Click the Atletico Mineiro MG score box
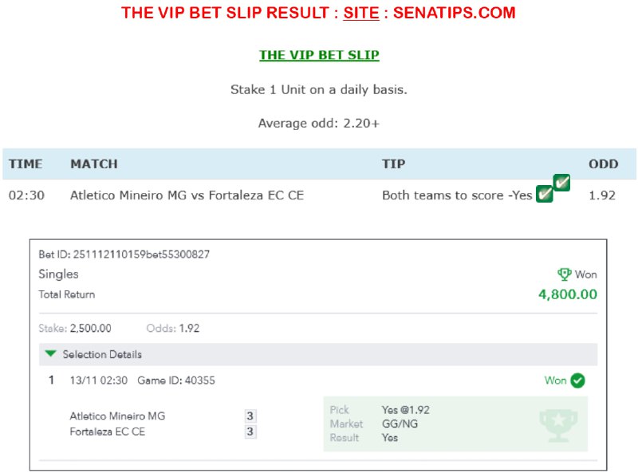Image resolution: width=638 pixels, height=473 pixels. pos(250,416)
